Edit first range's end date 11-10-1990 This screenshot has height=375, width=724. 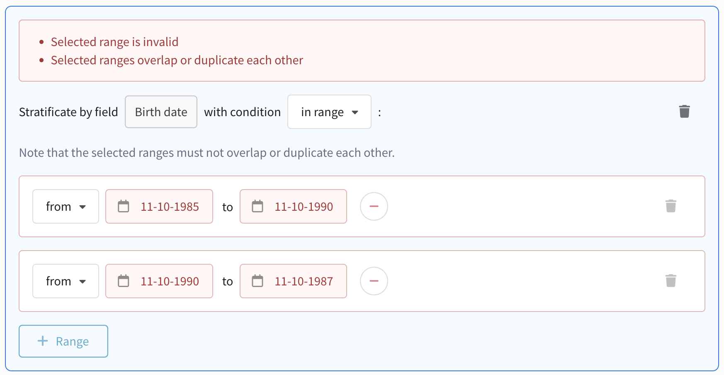[x=304, y=207]
